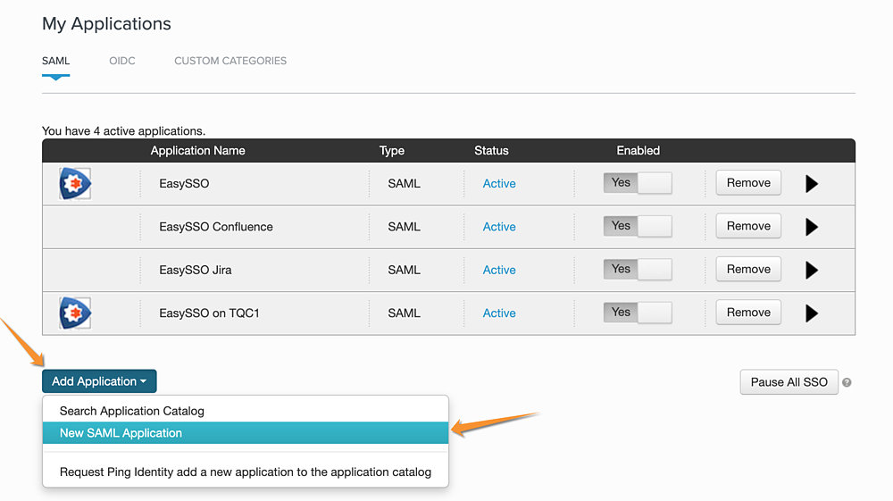The width and height of the screenshot is (893, 501).
Task: Click the SAML type cell for EasySSO on TQC1
Action: [x=405, y=313]
